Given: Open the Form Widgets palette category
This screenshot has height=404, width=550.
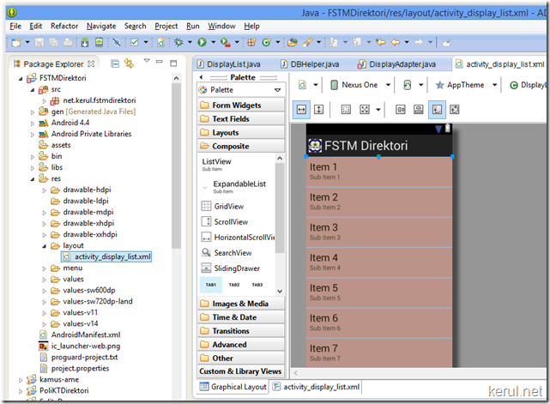Looking at the screenshot, I should tap(240, 106).
